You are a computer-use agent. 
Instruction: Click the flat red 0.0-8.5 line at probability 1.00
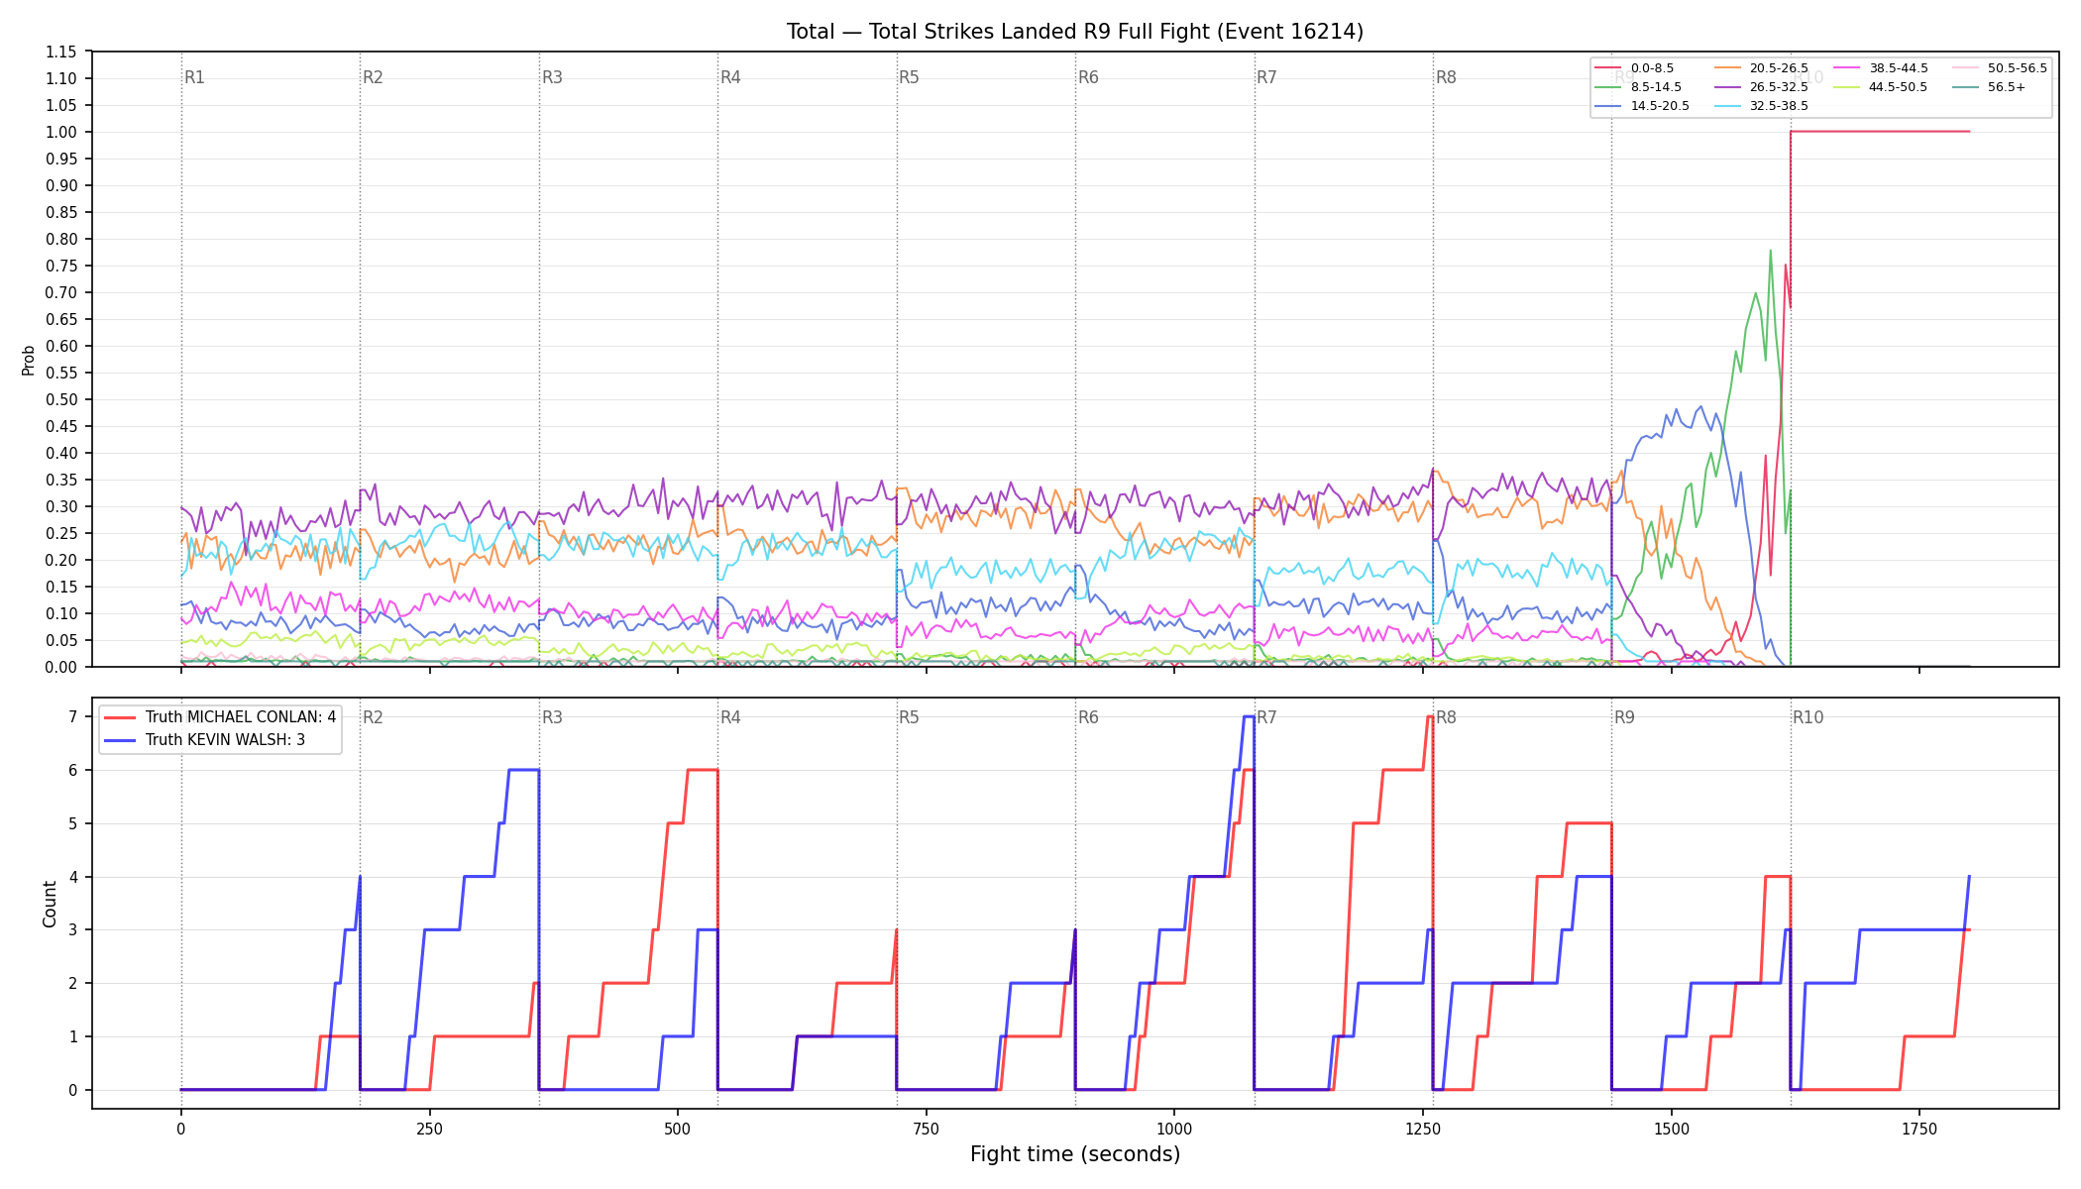click(1880, 131)
